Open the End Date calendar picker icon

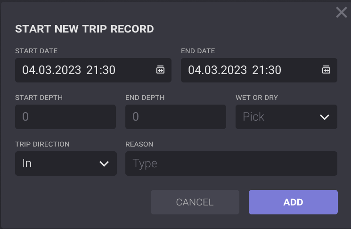326,70
